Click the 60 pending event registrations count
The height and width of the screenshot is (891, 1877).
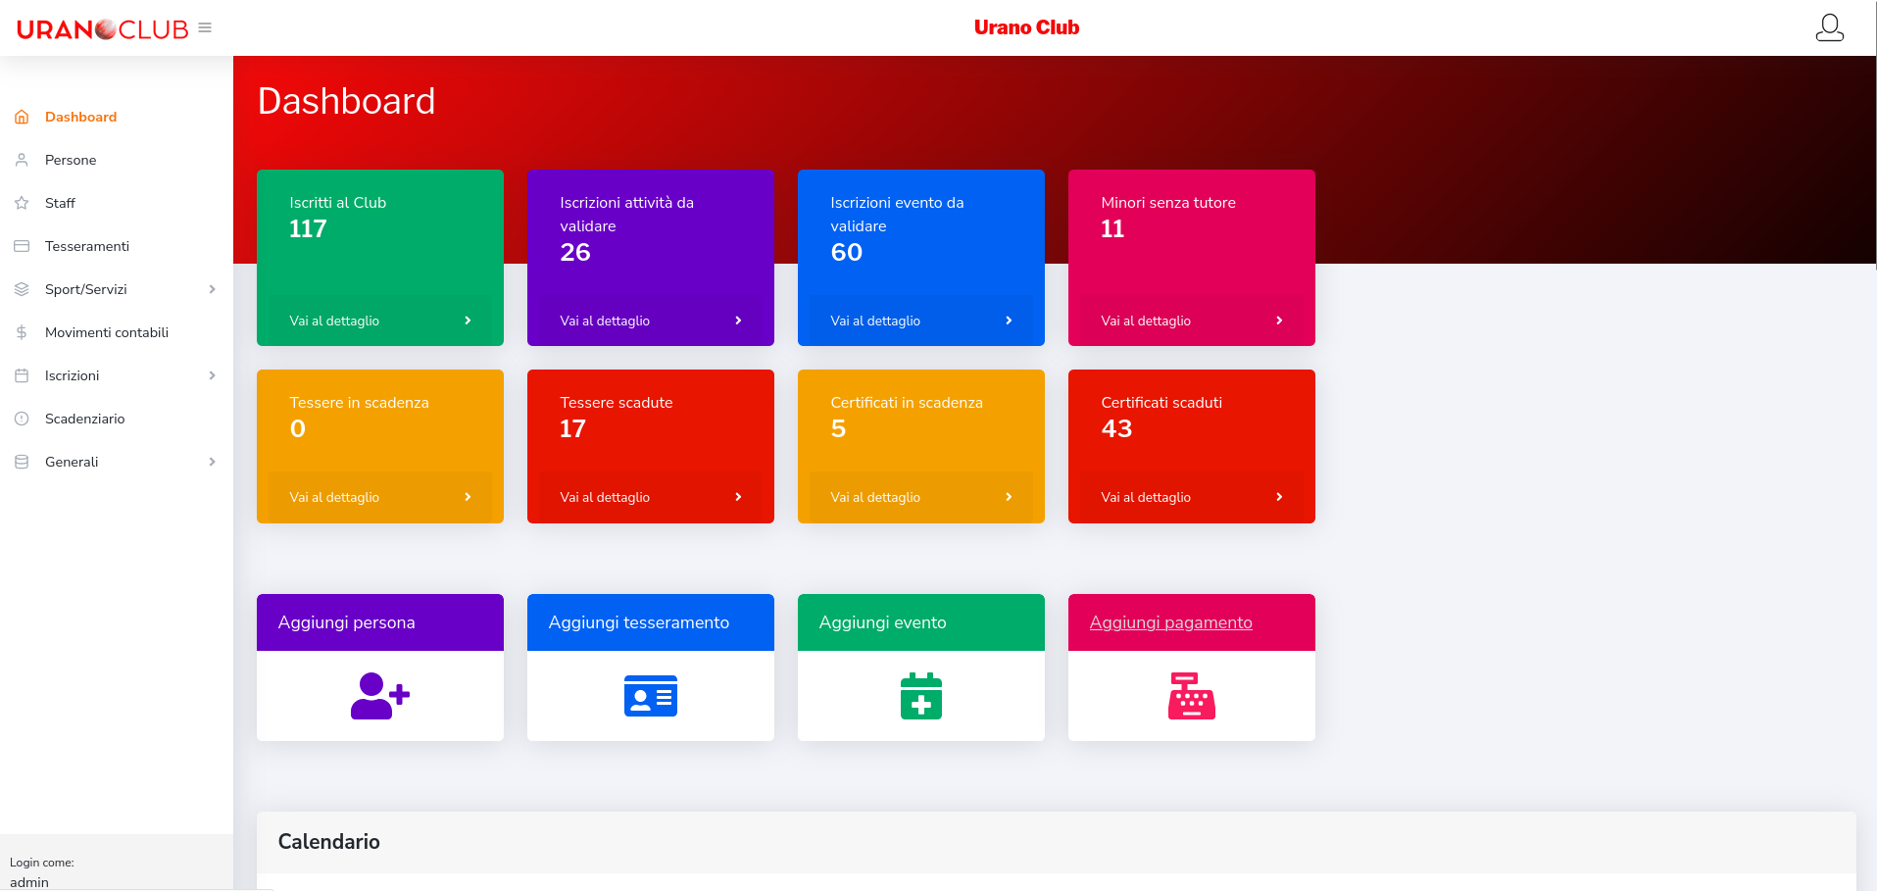pyautogui.click(x=846, y=252)
